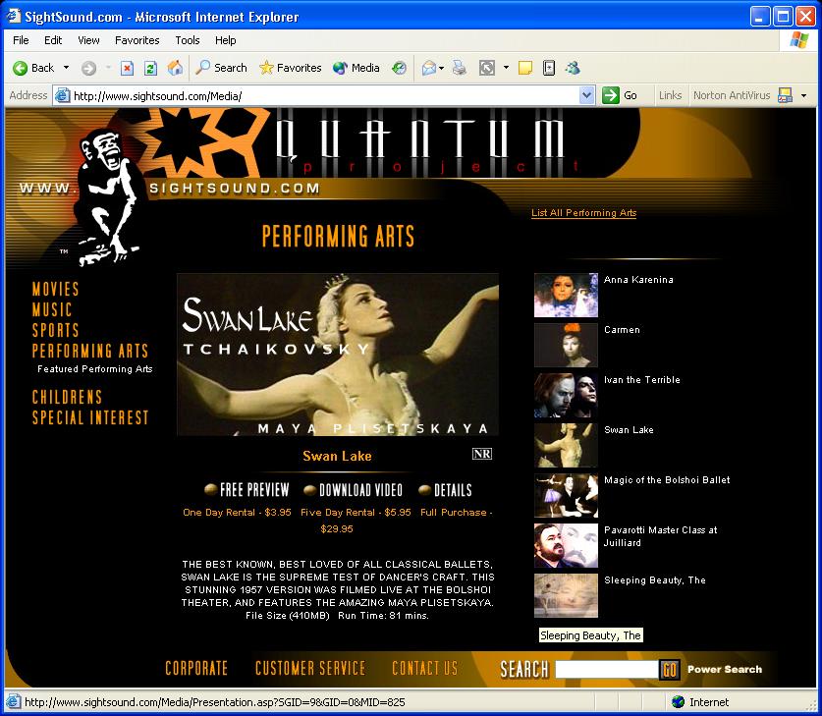This screenshot has width=822, height=716.
Task: Click the Internet Explorer title bar icon
Action: point(13,17)
